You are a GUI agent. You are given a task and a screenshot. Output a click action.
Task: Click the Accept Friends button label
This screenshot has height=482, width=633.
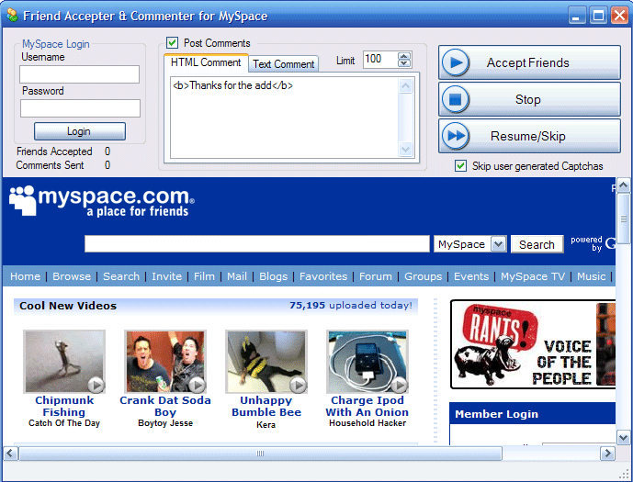click(527, 62)
